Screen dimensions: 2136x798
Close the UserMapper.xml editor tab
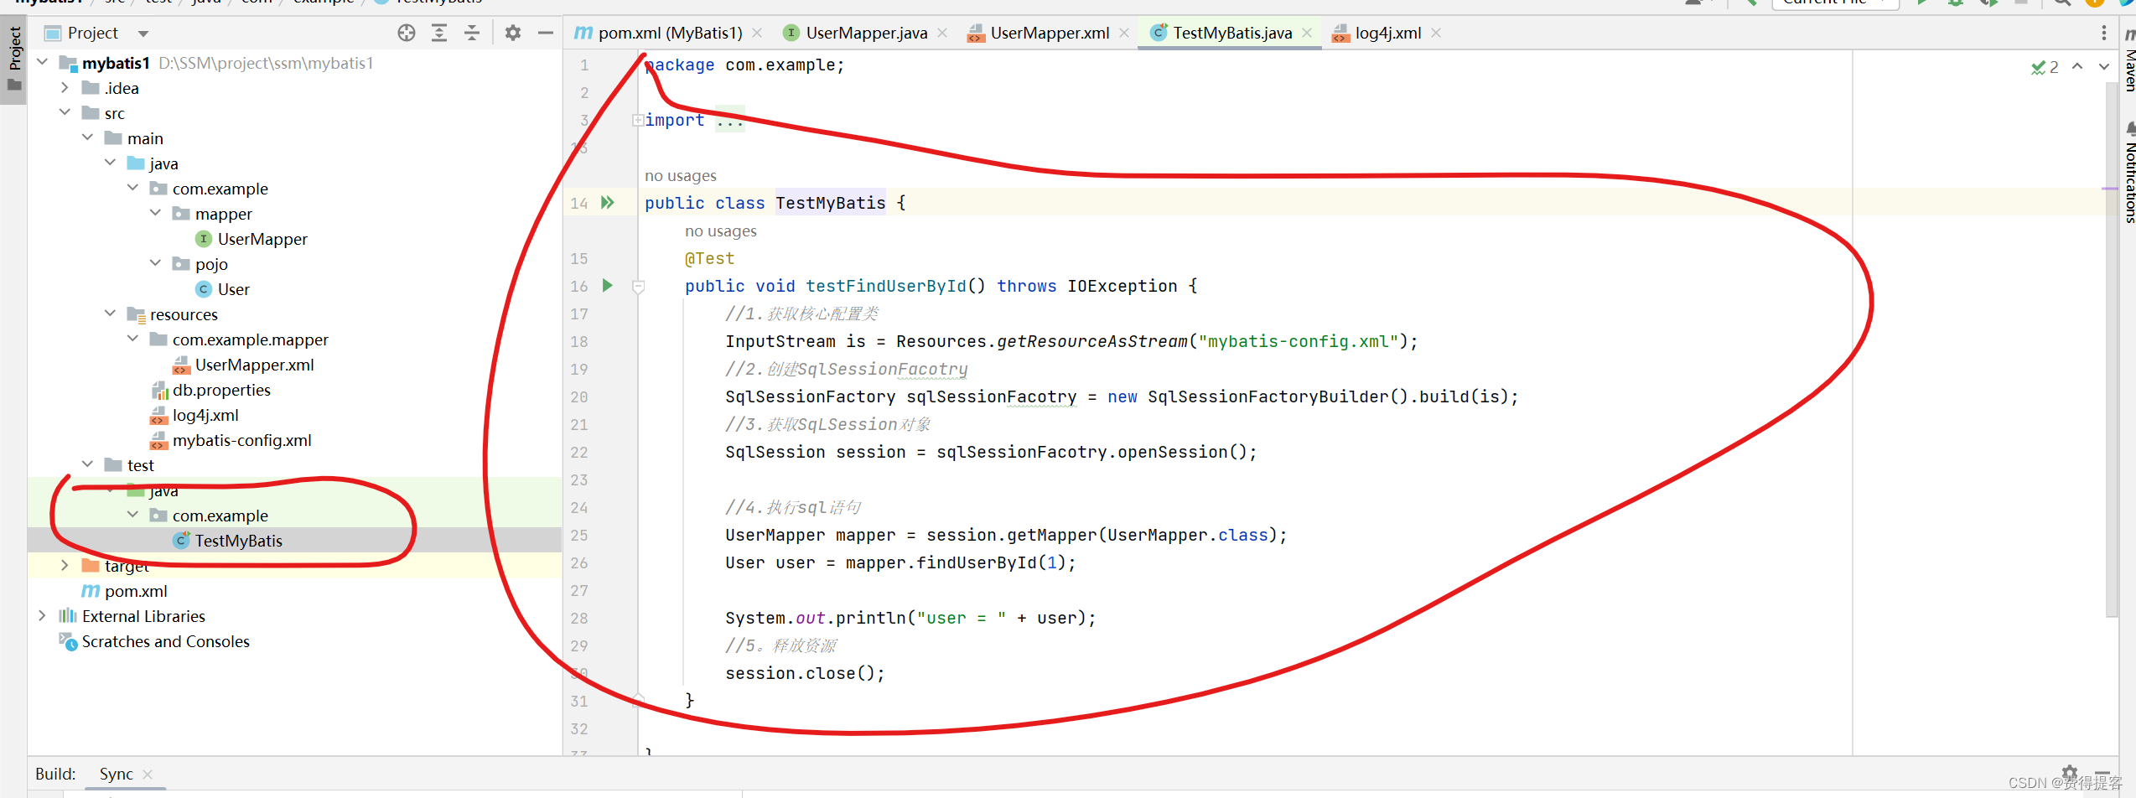1124,33
